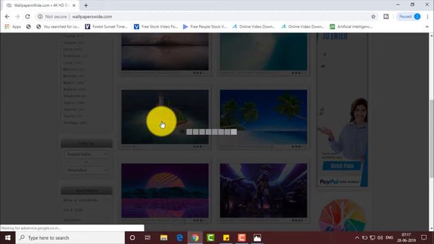This screenshot has width=434, height=244.
Task: Open the Paused profile button
Action: [x=410, y=16]
